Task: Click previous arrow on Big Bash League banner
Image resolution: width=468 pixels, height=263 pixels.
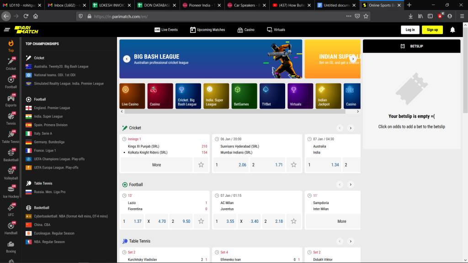Action: pyautogui.click(x=127, y=59)
